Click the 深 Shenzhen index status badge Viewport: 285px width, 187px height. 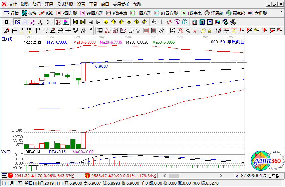pos(87,176)
